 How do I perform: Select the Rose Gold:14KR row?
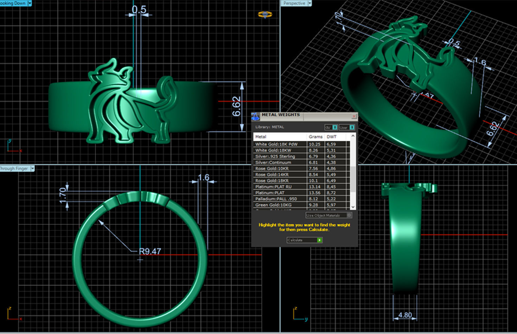pos(302,175)
